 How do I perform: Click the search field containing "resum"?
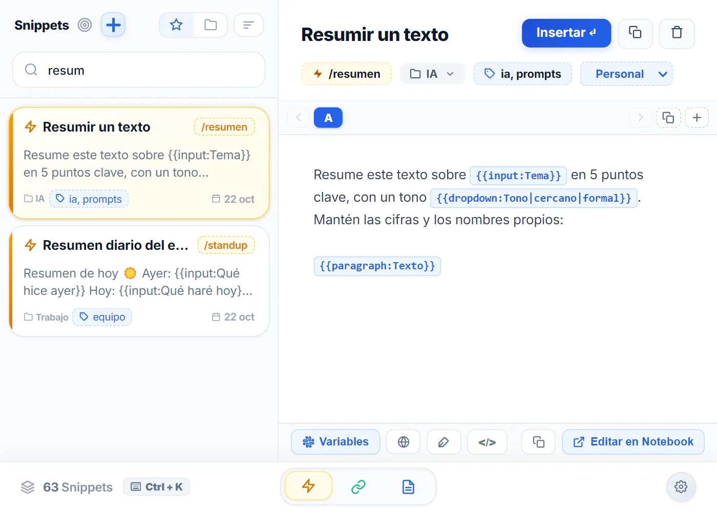(139, 70)
